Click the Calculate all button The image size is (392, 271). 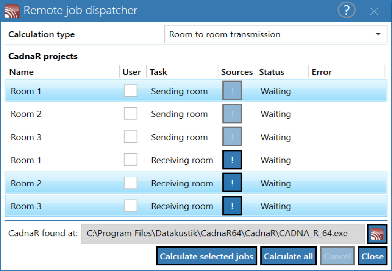pos(289,256)
